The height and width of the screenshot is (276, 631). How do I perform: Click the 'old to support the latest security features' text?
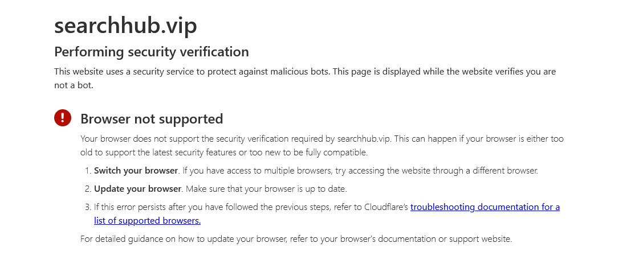pyautogui.click(x=165, y=153)
